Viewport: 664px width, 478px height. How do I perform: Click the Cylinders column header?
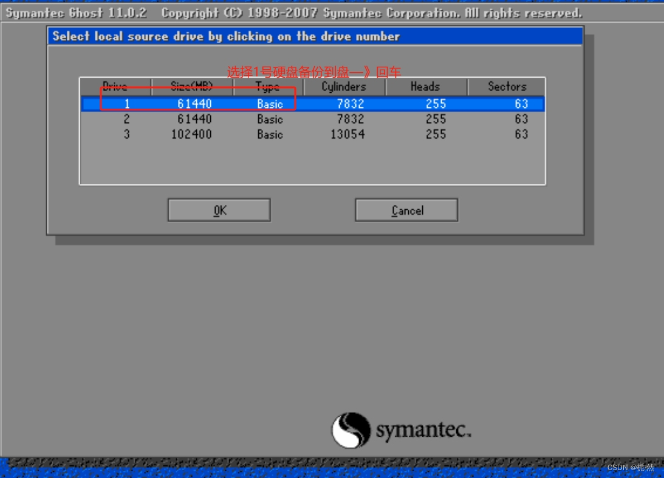344,87
